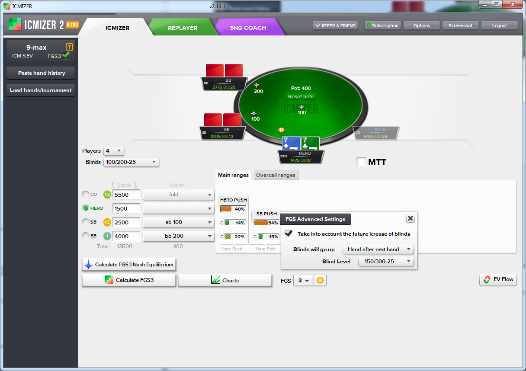Click the 100 ante chips in center

[301, 109]
